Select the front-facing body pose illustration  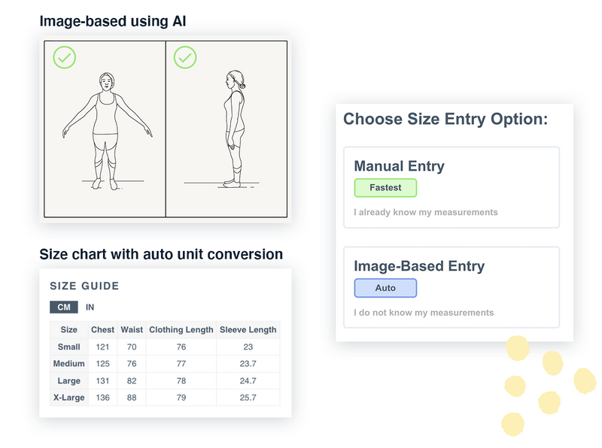tap(105, 132)
